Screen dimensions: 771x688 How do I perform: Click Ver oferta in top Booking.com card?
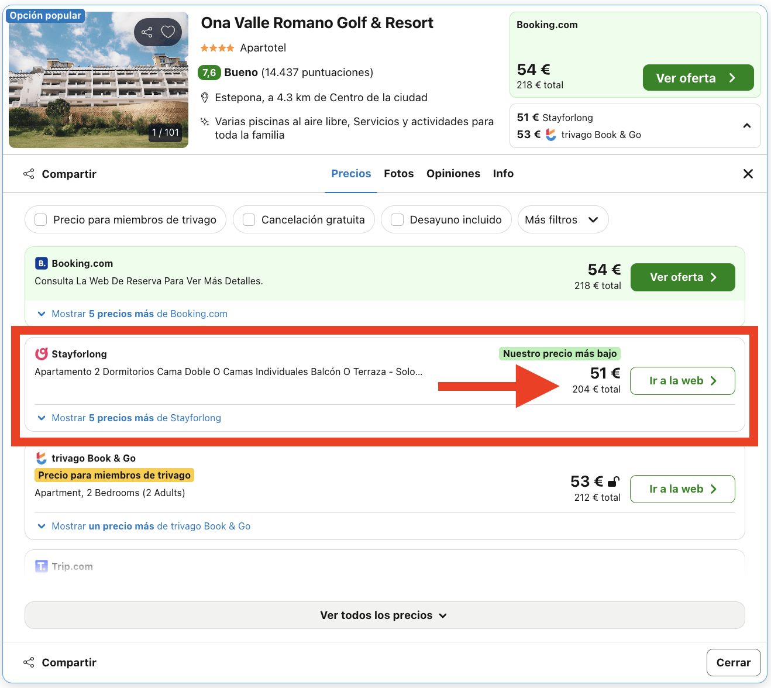(x=698, y=78)
